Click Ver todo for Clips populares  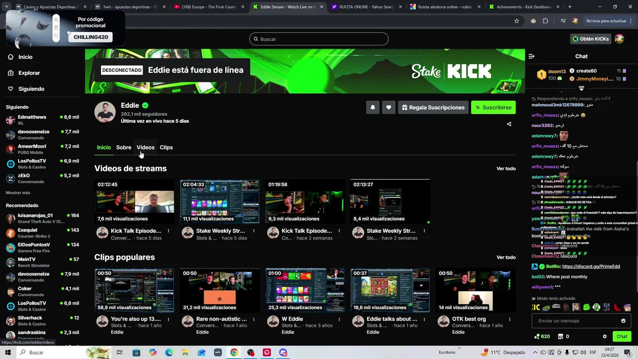click(506, 257)
